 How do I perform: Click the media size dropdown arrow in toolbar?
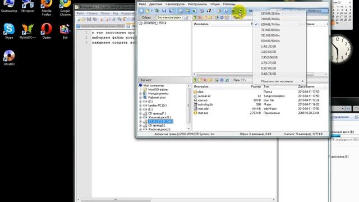[241, 11]
